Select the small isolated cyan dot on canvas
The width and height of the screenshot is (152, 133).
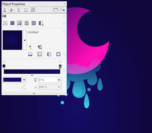coord(62,103)
